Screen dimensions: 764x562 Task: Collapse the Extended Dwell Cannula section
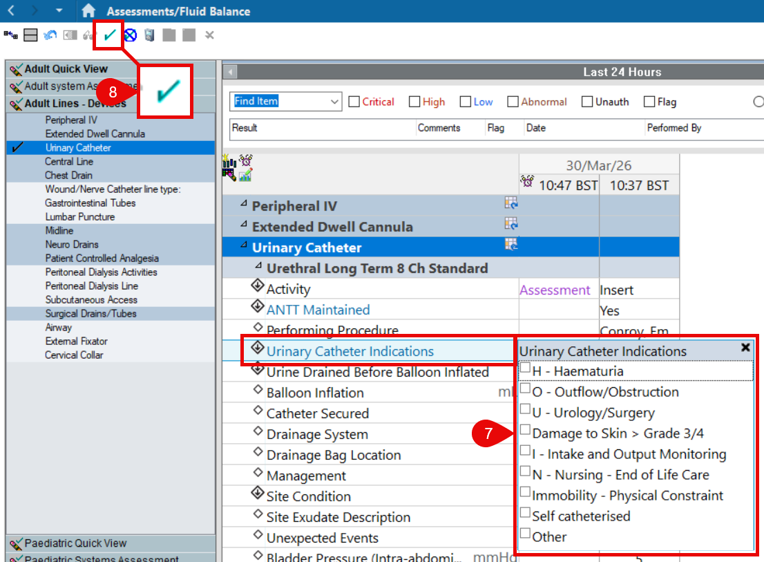coord(243,224)
